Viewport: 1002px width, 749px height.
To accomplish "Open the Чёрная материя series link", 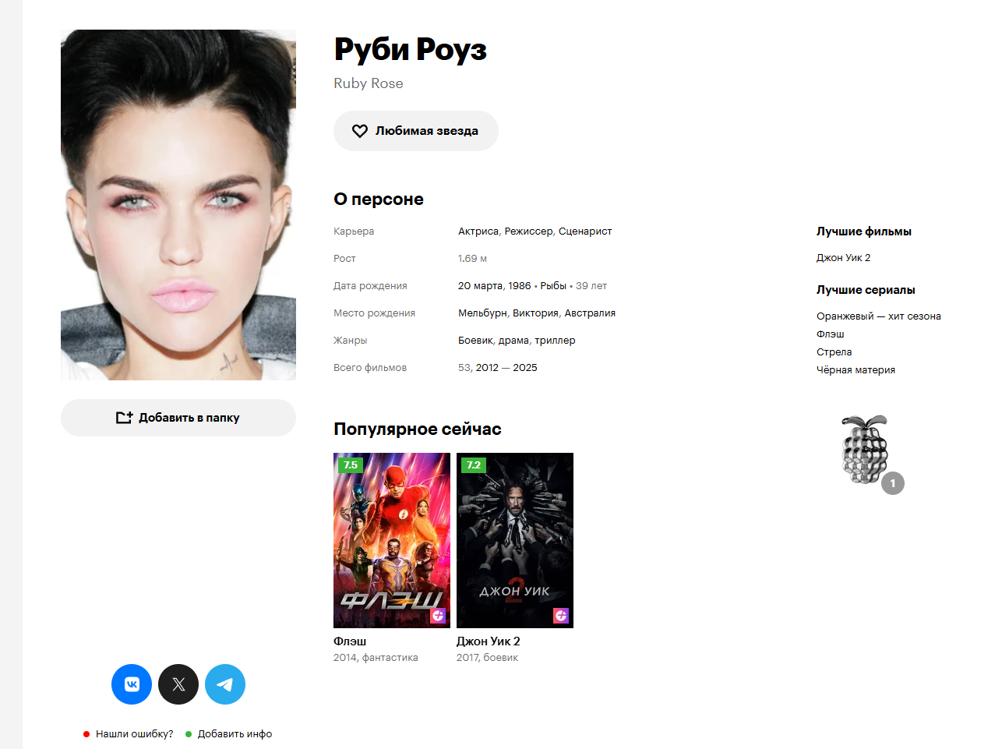I will (x=856, y=370).
